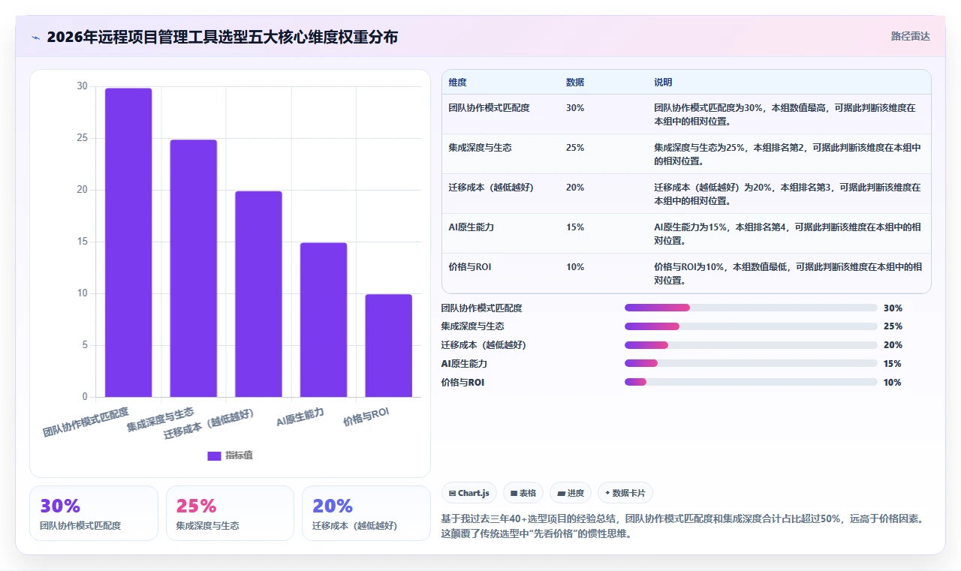This screenshot has height=571, width=961.
Task: Click the 数据卡片 tag chip
Action: coord(625,493)
